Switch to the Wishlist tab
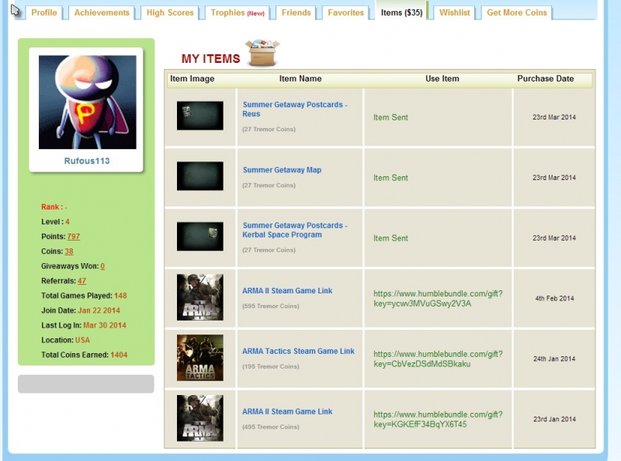 point(454,12)
